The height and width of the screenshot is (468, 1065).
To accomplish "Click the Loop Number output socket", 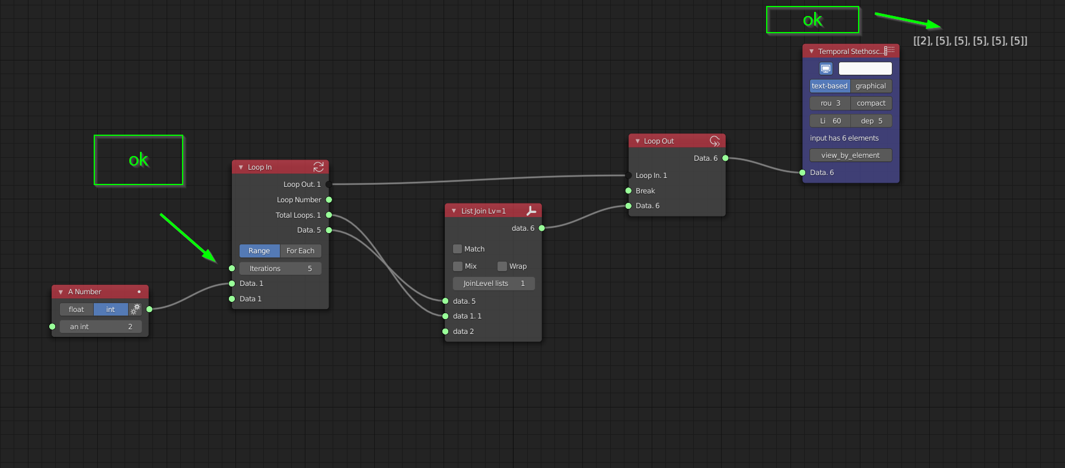I will pyautogui.click(x=329, y=200).
